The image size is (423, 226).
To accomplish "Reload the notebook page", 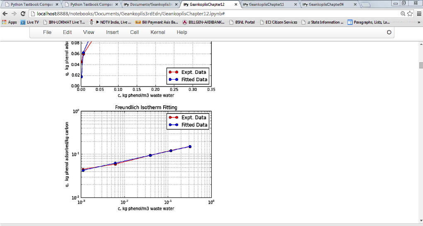I will tap(23, 14).
